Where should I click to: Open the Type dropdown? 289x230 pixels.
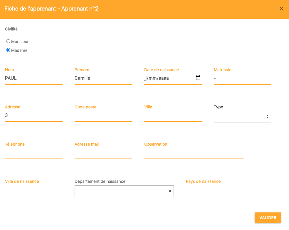[242, 117]
